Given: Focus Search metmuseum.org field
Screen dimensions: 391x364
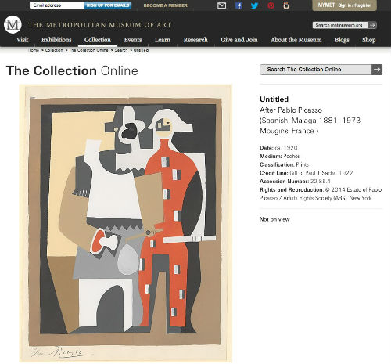Looking at the screenshot, I should (340, 25).
